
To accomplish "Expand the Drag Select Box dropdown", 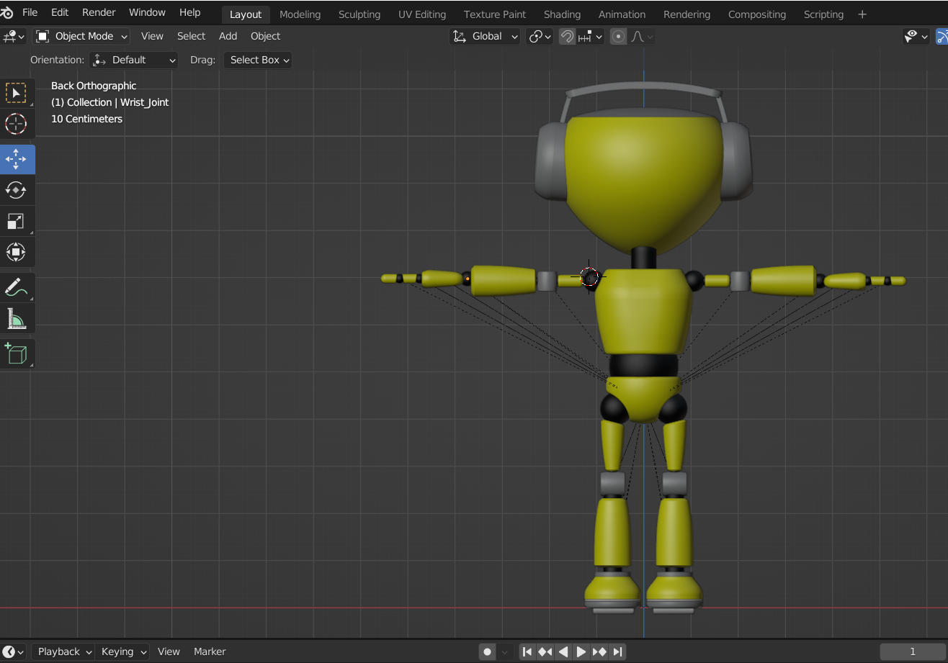I will pos(258,60).
